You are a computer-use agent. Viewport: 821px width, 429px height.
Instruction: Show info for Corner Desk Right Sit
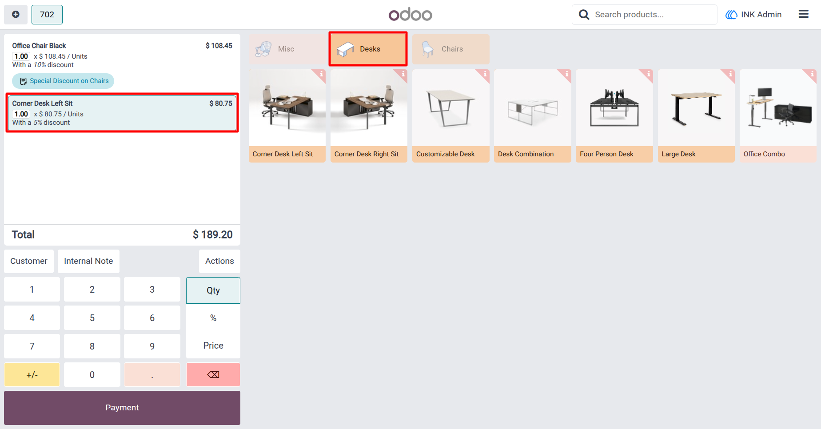(403, 74)
